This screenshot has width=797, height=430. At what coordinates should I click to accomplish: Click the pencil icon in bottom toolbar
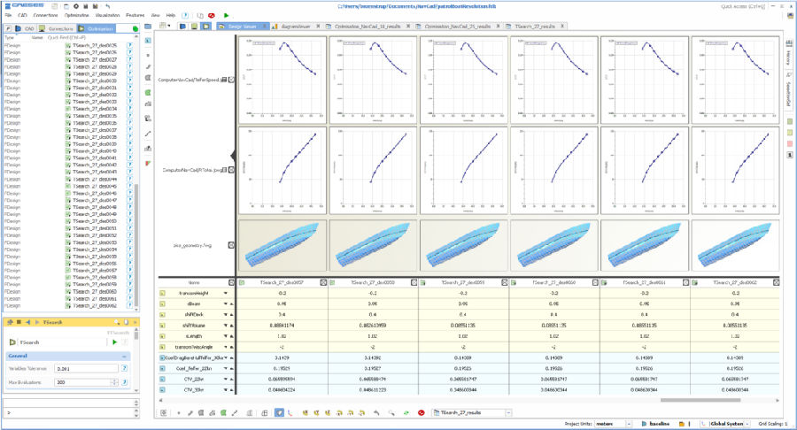(x=190, y=412)
